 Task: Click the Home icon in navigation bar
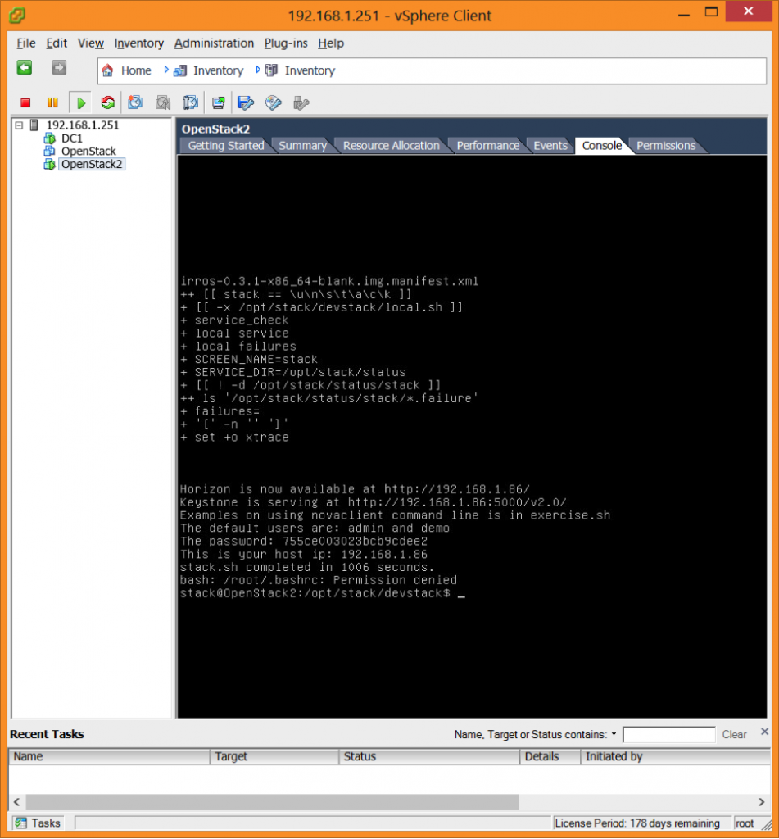click(107, 70)
